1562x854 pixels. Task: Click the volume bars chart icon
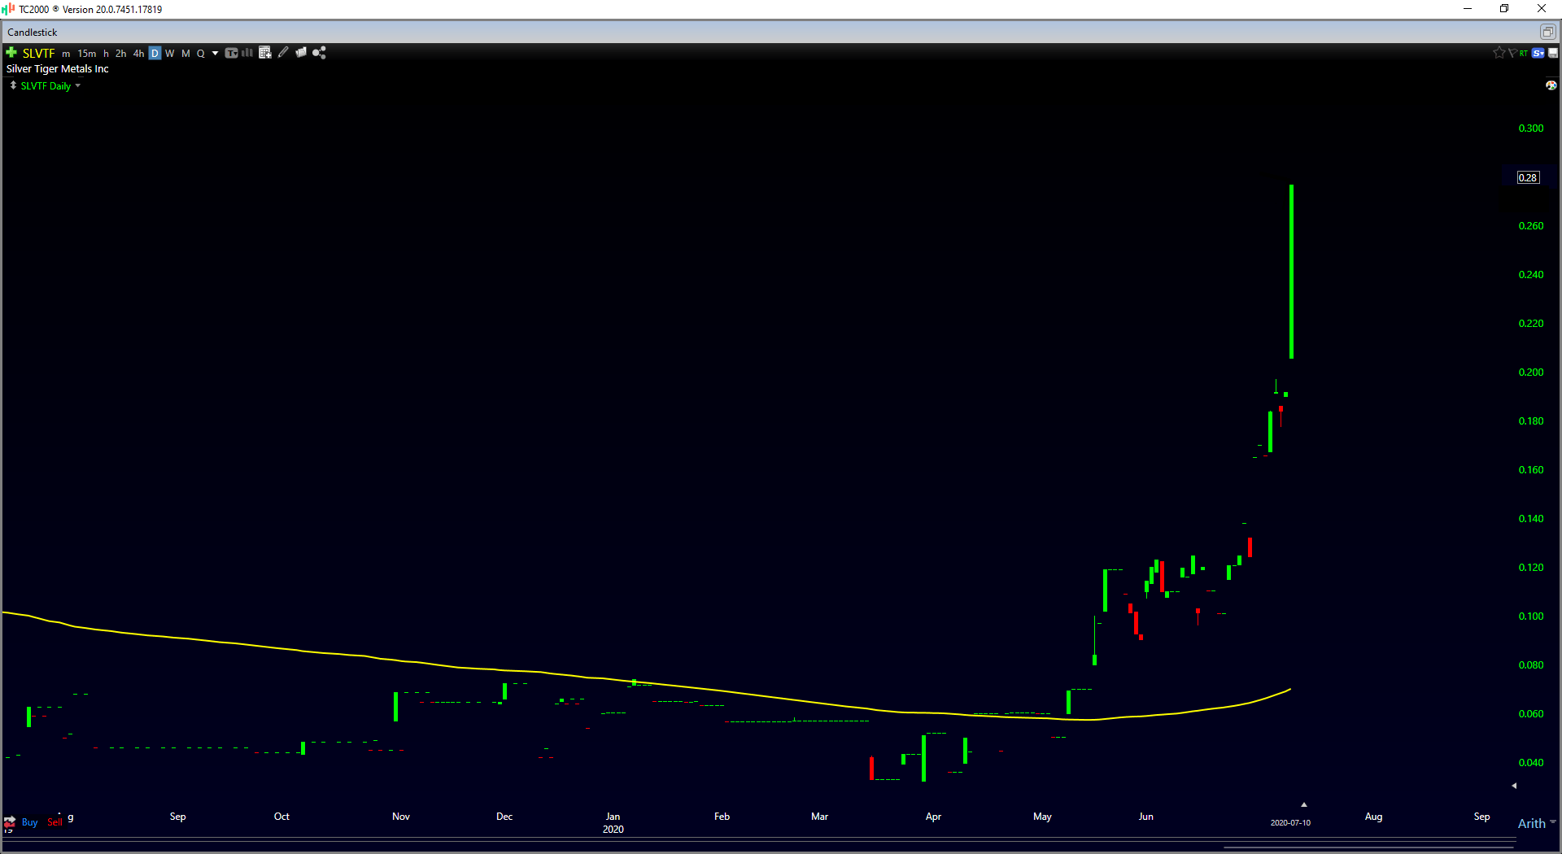pyautogui.click(x=247, y=52)
